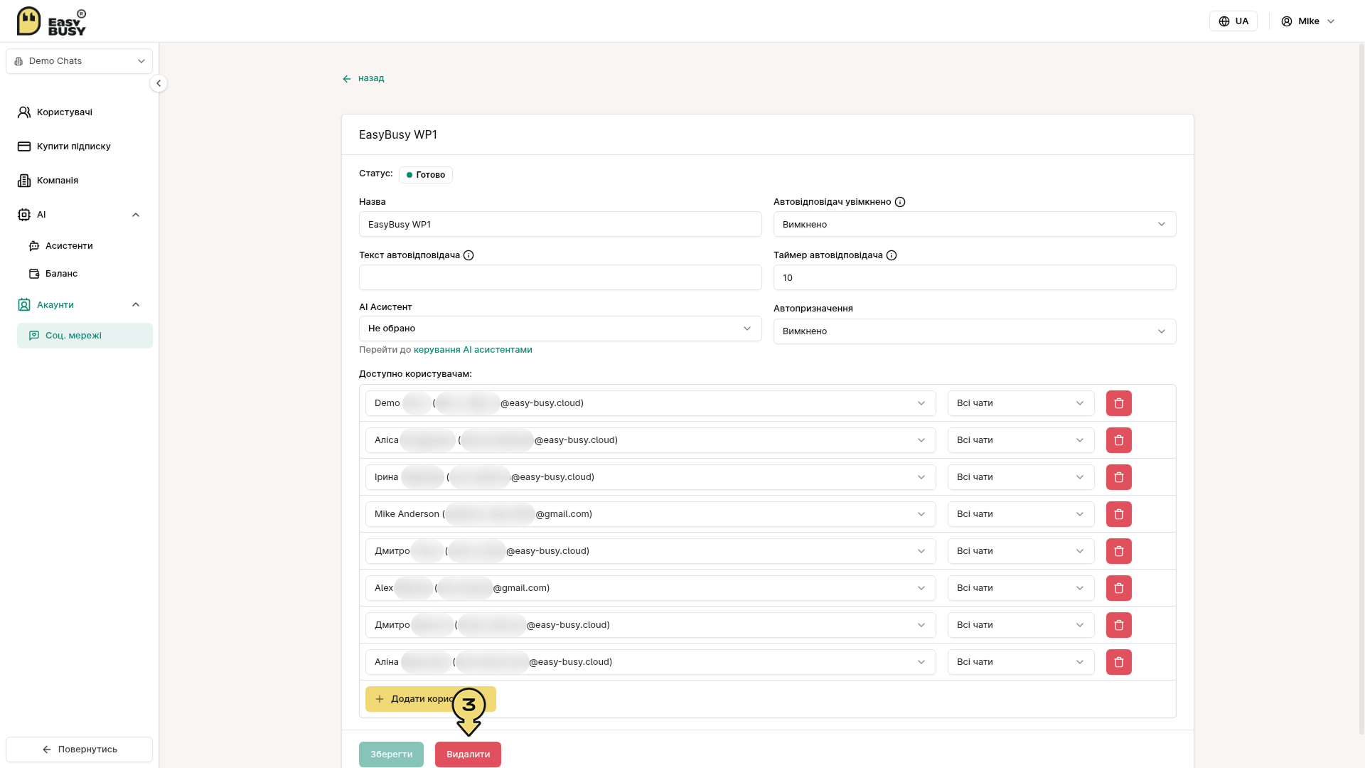Open user dropdown for Alex row
Screen dimensions: 1365x768
pos(651,588)
